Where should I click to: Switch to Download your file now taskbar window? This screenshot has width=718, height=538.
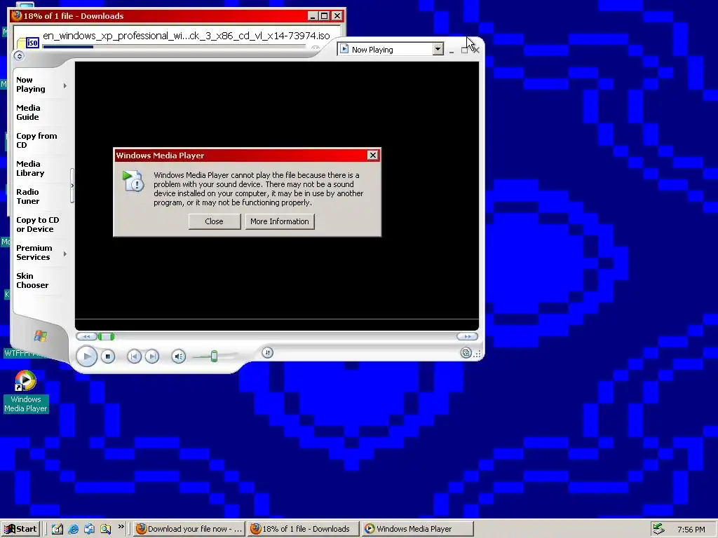(x=189, y=529)
